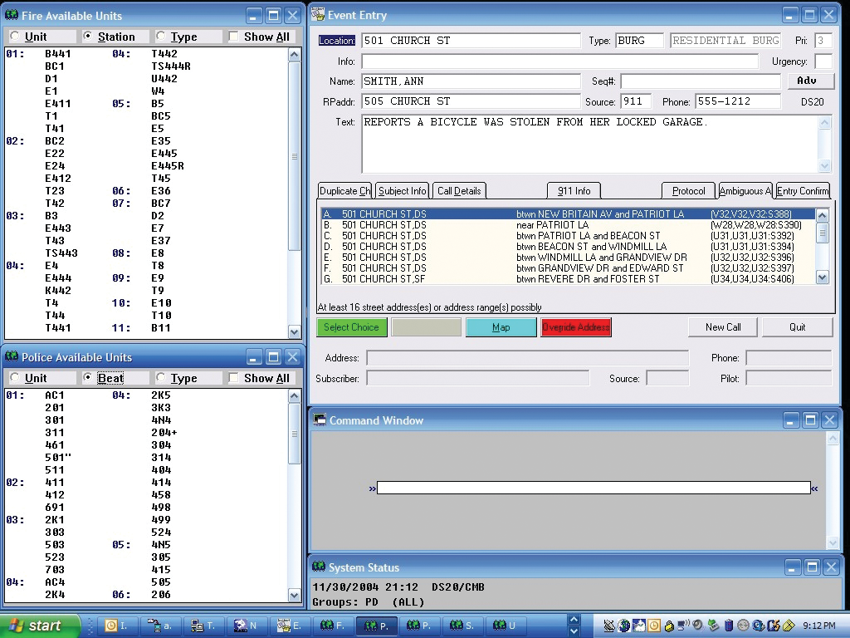
Task: Select the Type radio button for Fire units
Action: [159, 37]
